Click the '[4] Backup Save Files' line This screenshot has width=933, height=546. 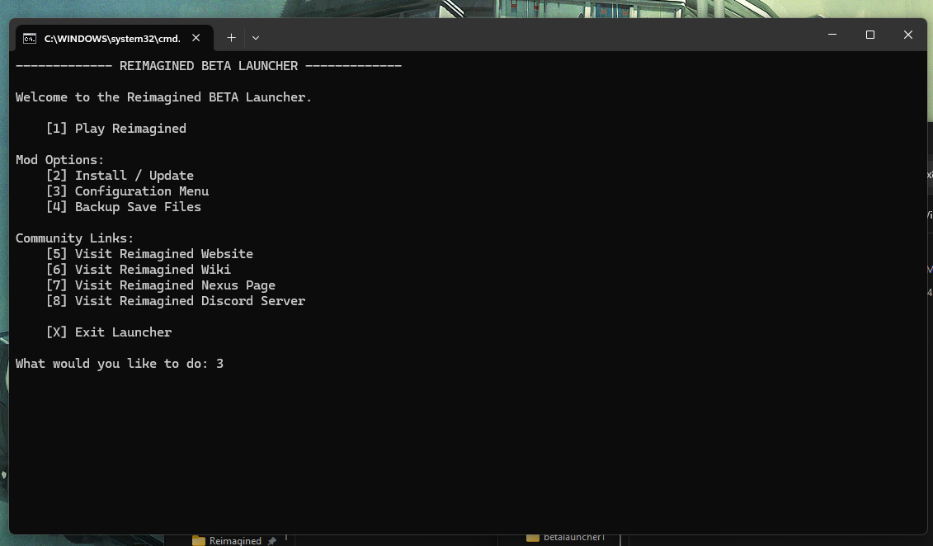point(124,207)
